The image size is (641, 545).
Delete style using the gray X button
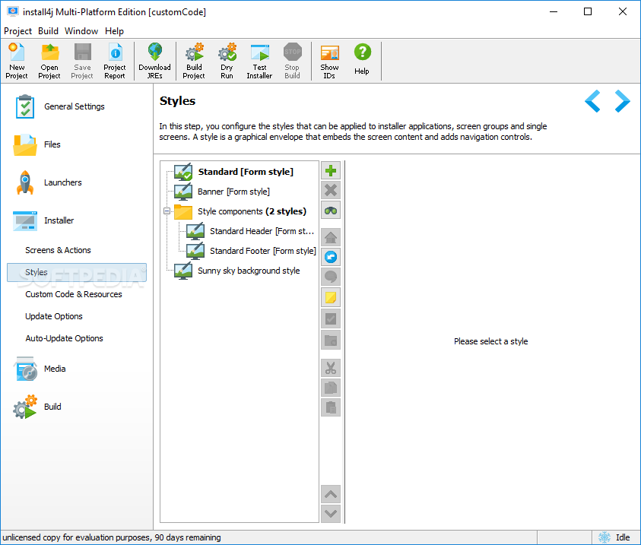point(331,190)
